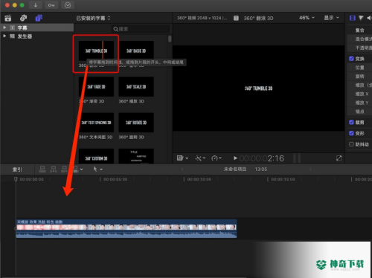Image resolution: width=372 pixels, height=278 pixels.
Task: Click the 索引 index button
Action: click(x=17, y=169)
